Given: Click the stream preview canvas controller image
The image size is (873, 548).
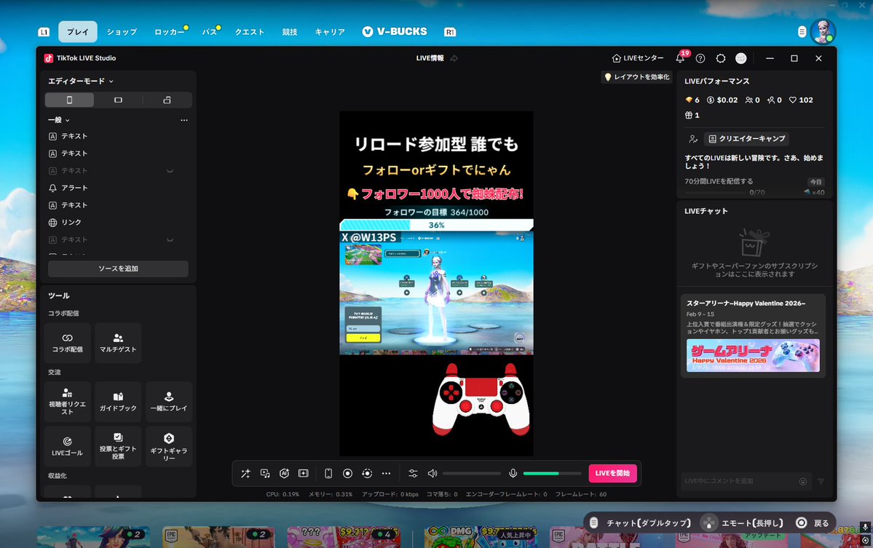Looking at the screenshot, I should tap(481, 400).
